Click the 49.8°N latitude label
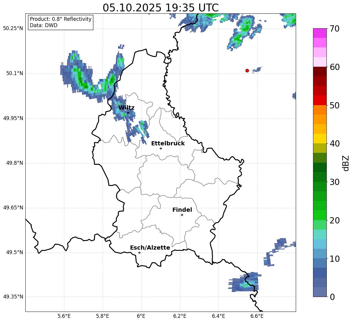Screen dimensions: 353x322 pos(15,163)
